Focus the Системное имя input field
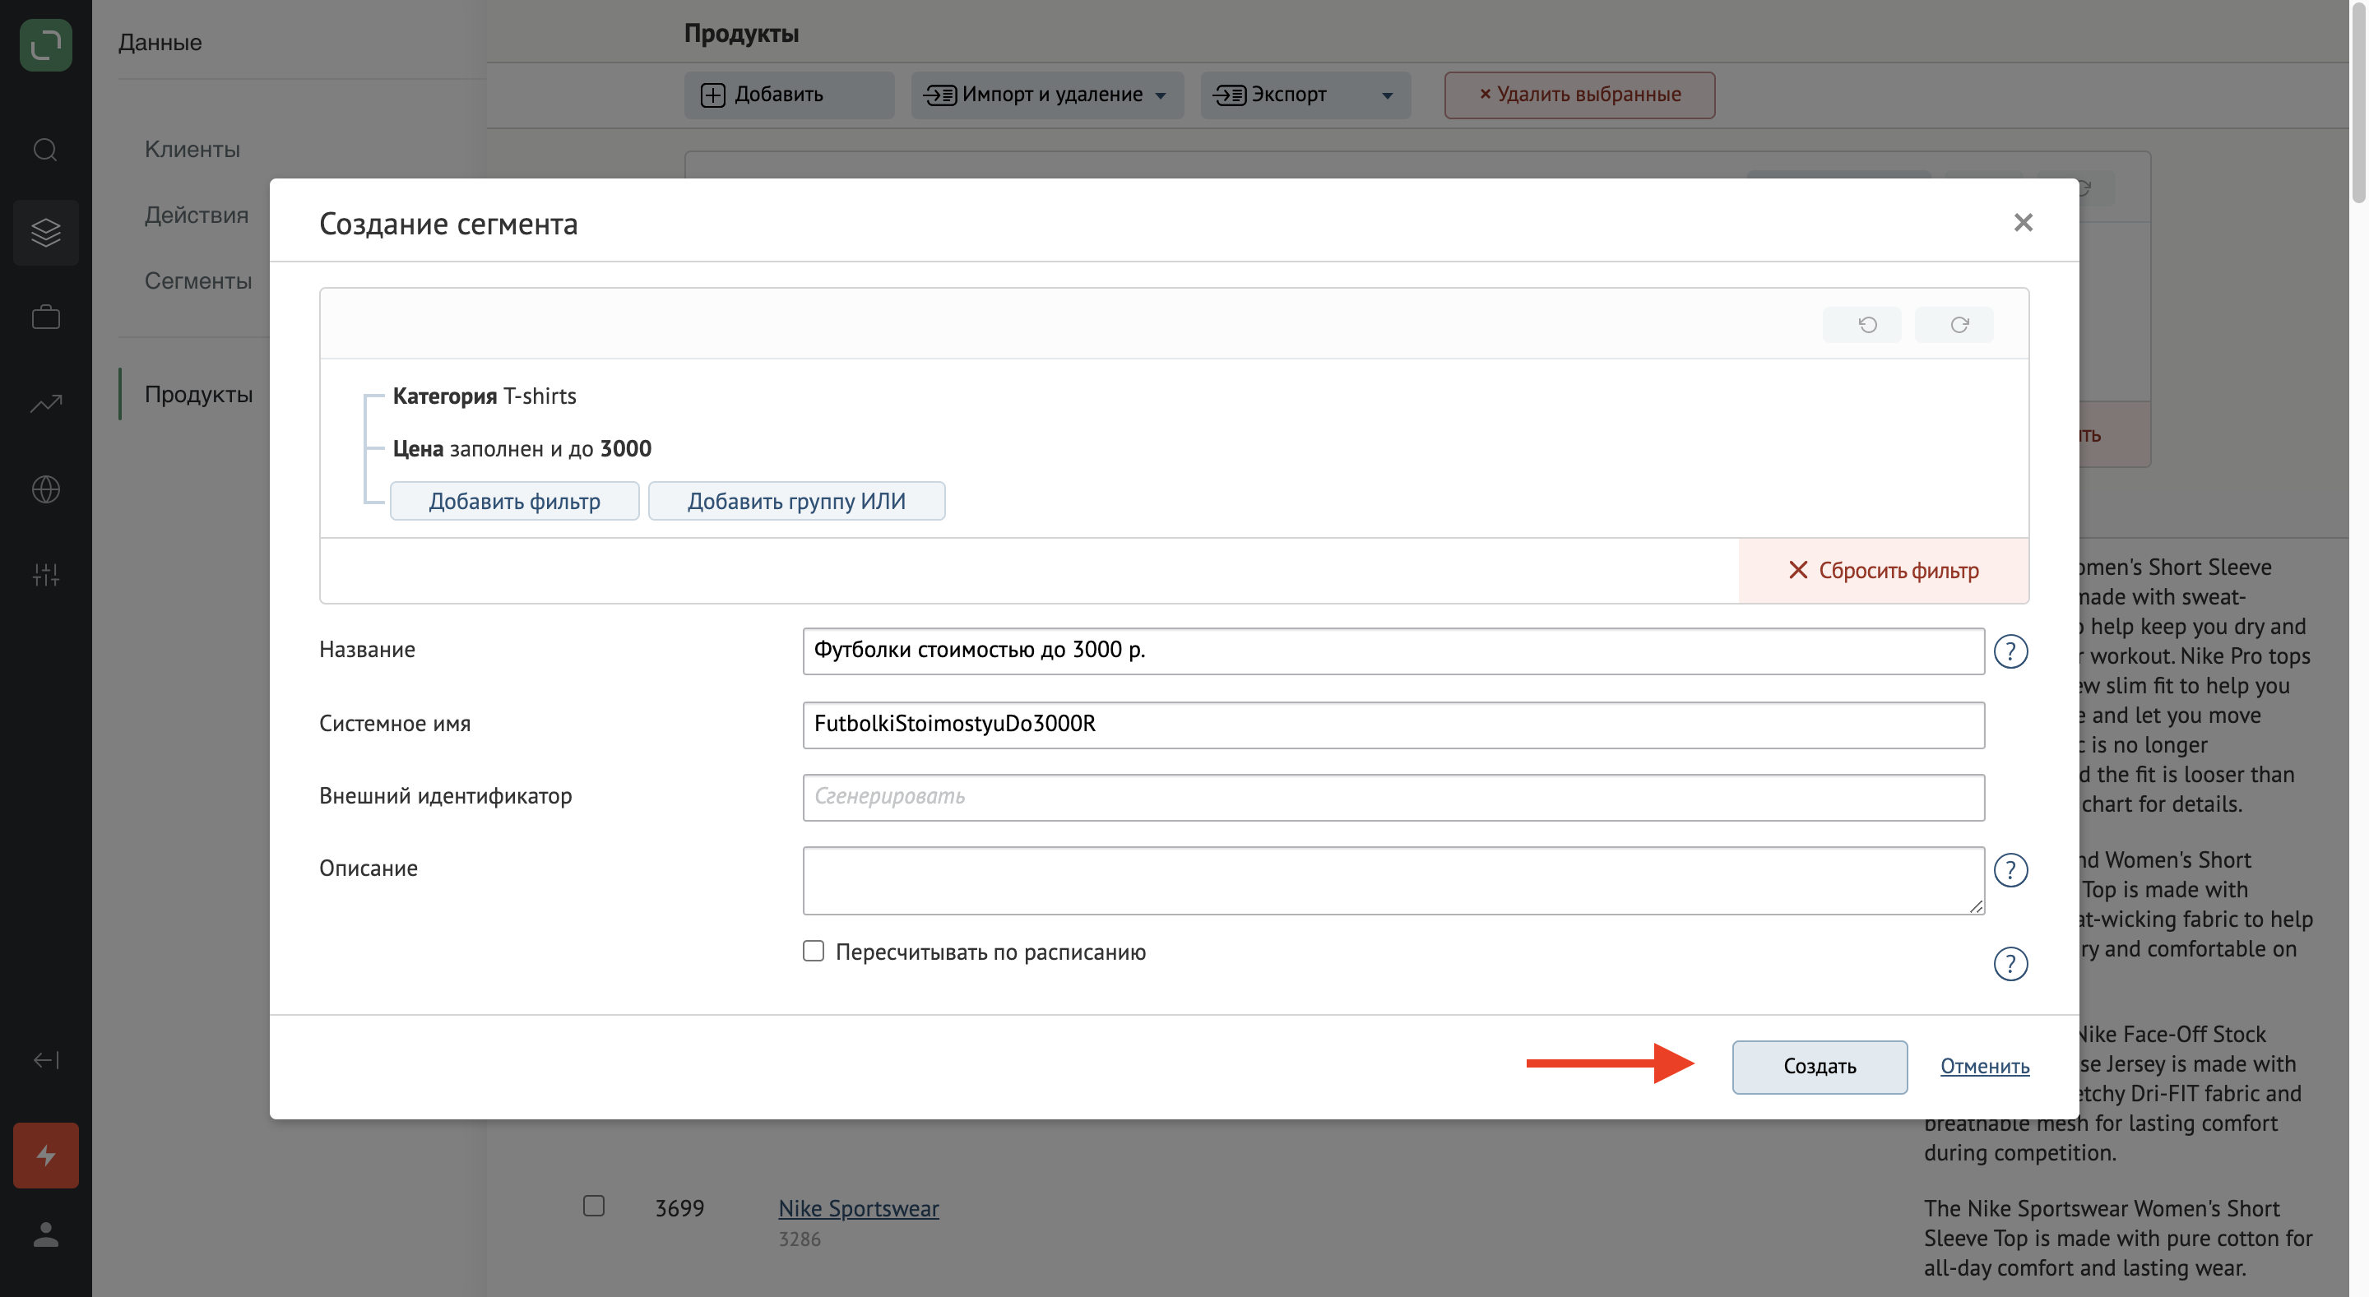Screen dimensions: 2369x1297 tap(1393, 725)
